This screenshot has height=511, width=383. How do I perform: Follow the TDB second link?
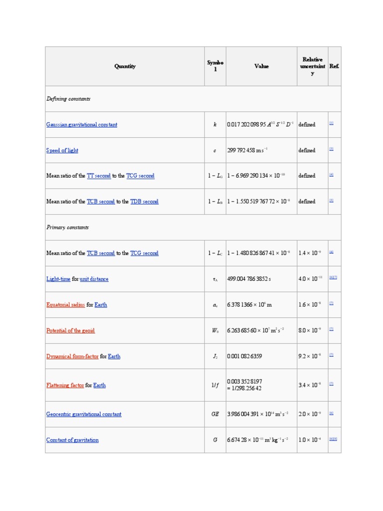(144, 202)
